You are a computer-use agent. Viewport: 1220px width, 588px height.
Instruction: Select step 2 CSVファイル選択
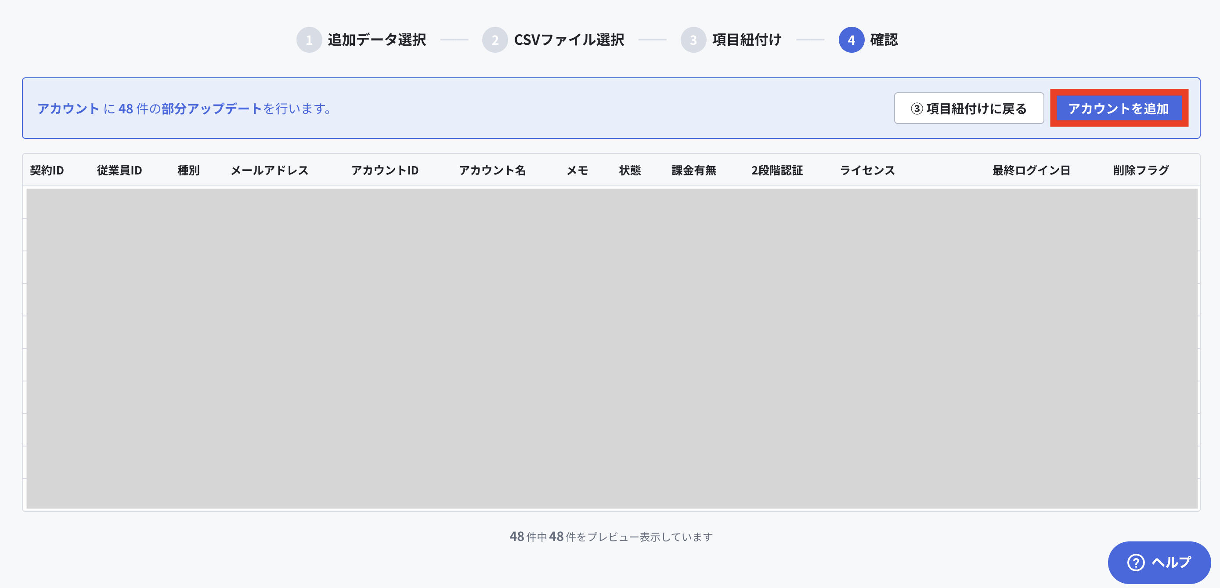tap(553, 40)
